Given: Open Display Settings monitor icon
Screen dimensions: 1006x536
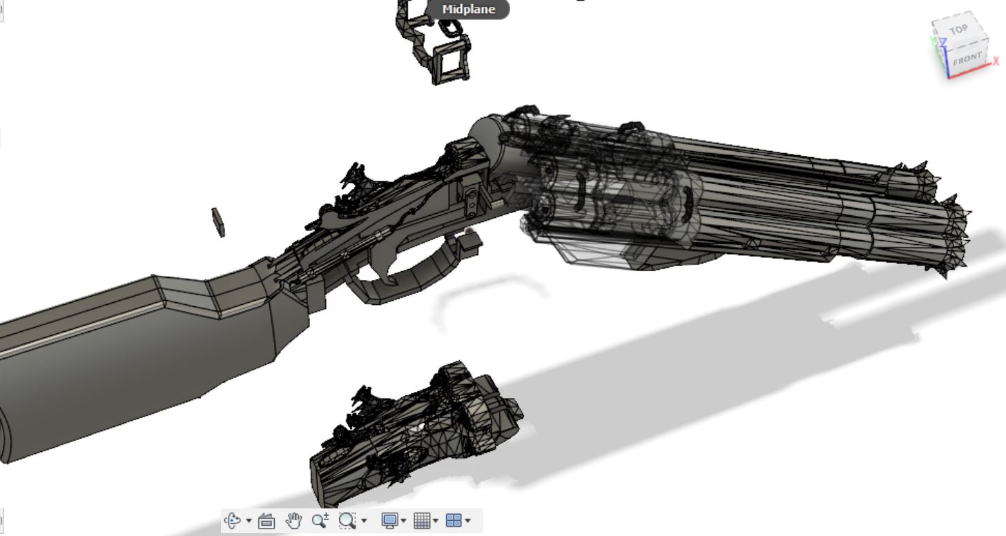Looking at the screenshot, I should pyautogui.click(x=391, y=521).
